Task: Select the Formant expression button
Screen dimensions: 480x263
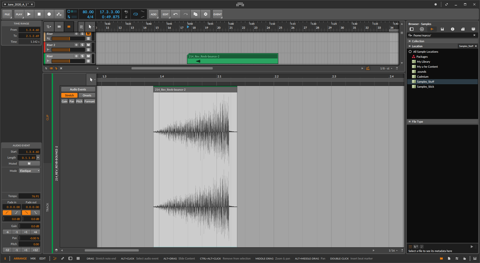Action: [89, 101]
